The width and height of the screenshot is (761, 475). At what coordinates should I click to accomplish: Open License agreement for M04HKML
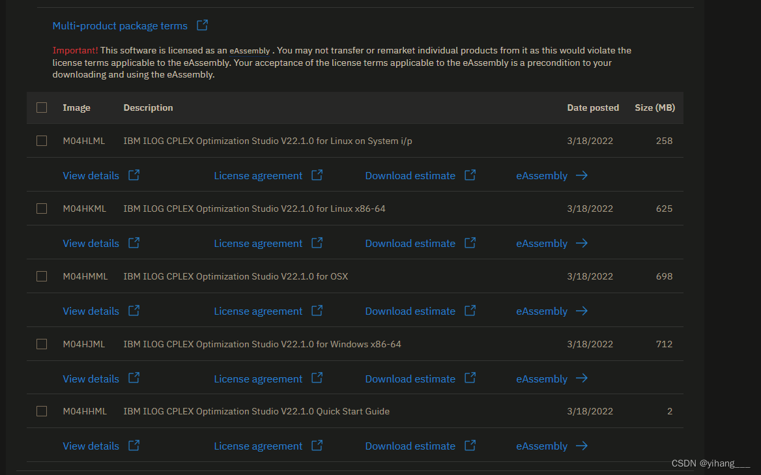[x=258, y=244]
